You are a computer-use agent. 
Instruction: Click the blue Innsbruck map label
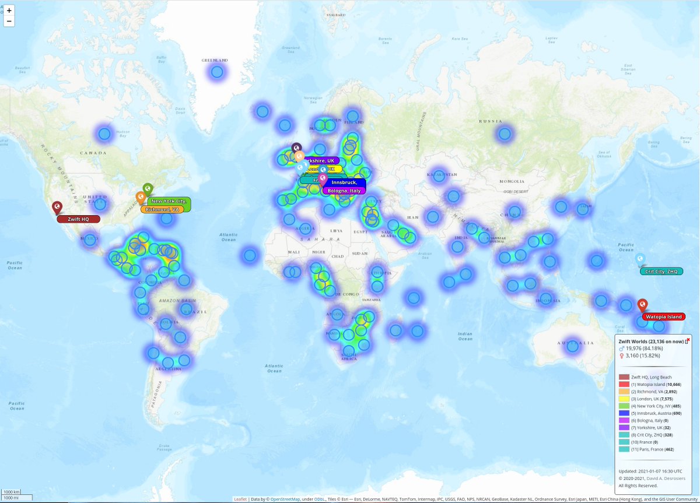tap(344, 183)
